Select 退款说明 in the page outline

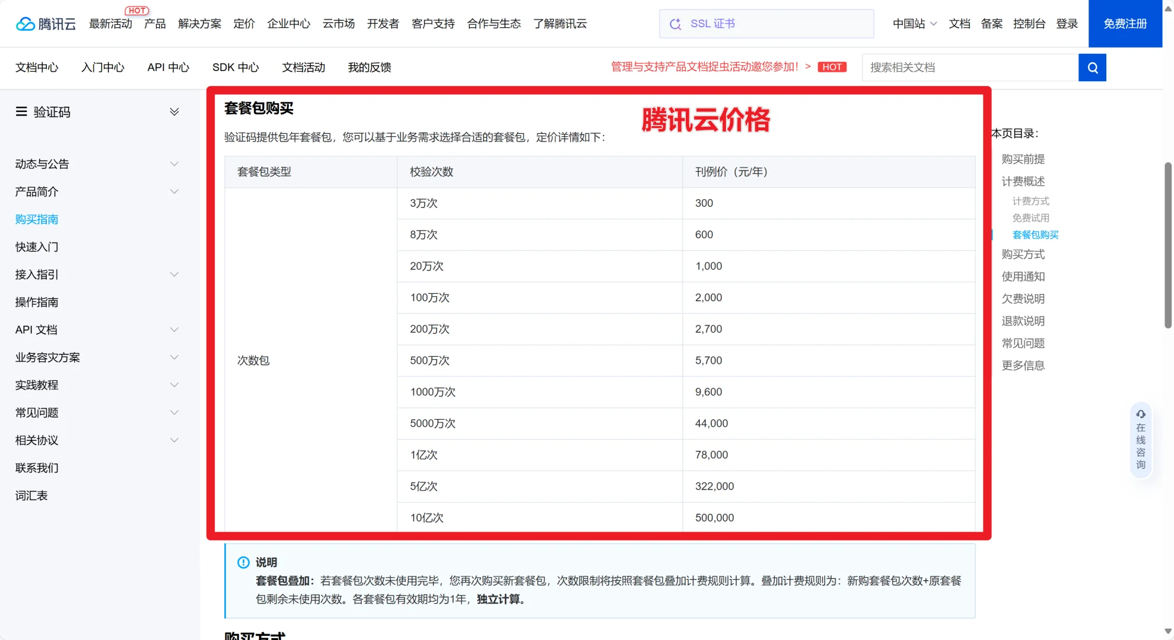pyautogui.click(x=1023, y=321)
